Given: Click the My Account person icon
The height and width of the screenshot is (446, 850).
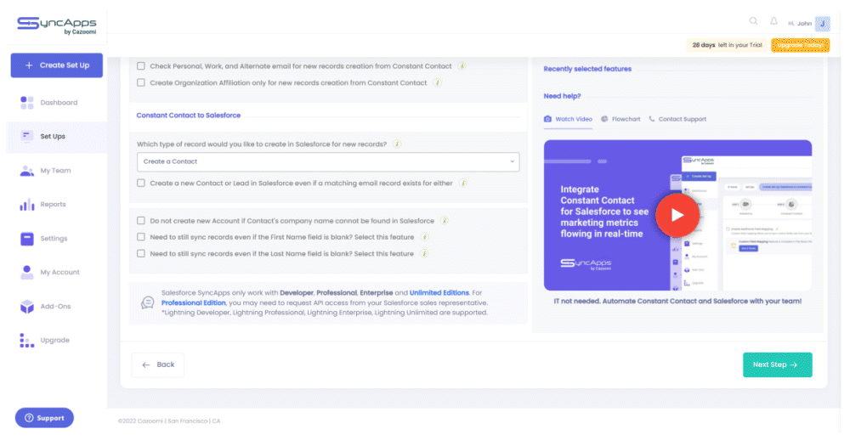Looking at the screenshot, I should pos(27,272).
